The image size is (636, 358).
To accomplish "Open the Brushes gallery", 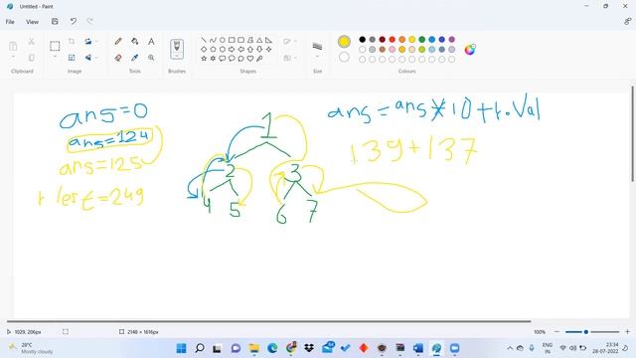I will (x=177, y=50).
